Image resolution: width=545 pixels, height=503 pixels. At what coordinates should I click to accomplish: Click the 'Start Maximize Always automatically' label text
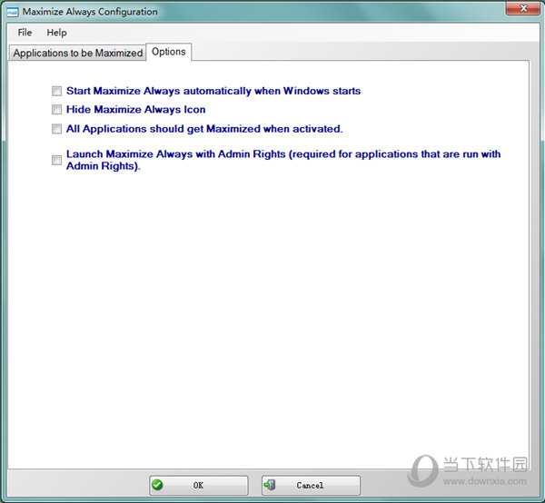tap(213, 91)
